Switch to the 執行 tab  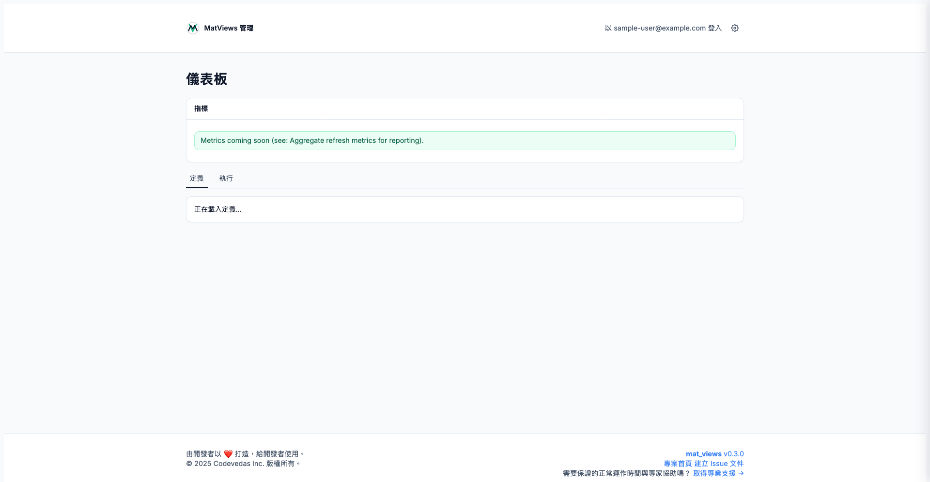[226, 178]
